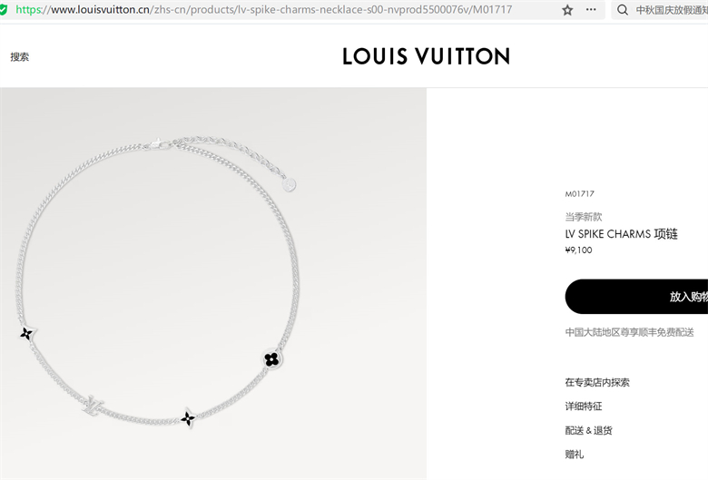Bookmark this page with the star icon
This screenshot has width=708, height=480.
pyautogui.click(x=567, y=10)
